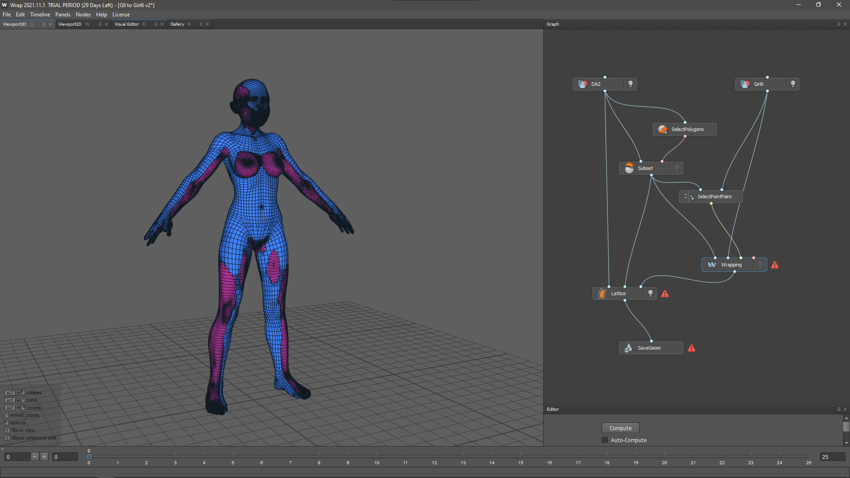Enable the Auto-Compute checkbox
Image resolution: width=850 pixels, height=478 pixels.
pyautogui.click(x=605, y=440)
